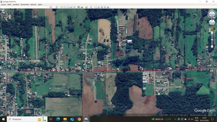
Task: Open the Arquivo menu
Action: tap(3, 4)
